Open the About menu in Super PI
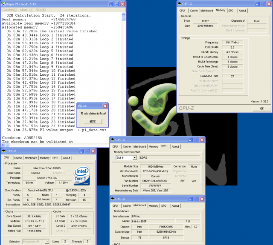The image size is (273, 245). pyautogui.click(x=26, y=10)
